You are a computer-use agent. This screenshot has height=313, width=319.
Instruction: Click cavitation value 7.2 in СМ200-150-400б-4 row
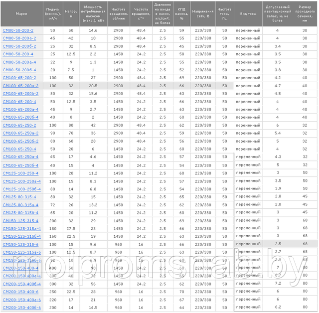pos(278,284)
